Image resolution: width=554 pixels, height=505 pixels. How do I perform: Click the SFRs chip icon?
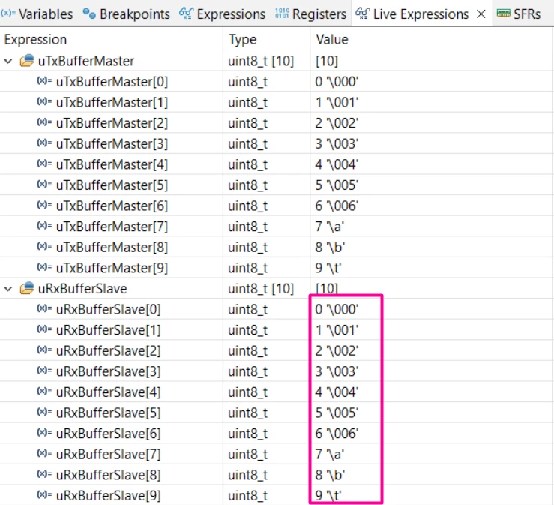[x=503, y=14]
